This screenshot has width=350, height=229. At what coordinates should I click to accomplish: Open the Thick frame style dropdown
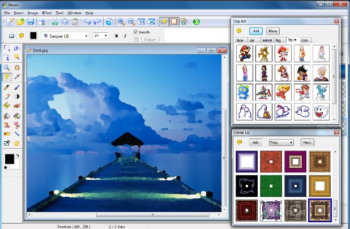[281, 142]
